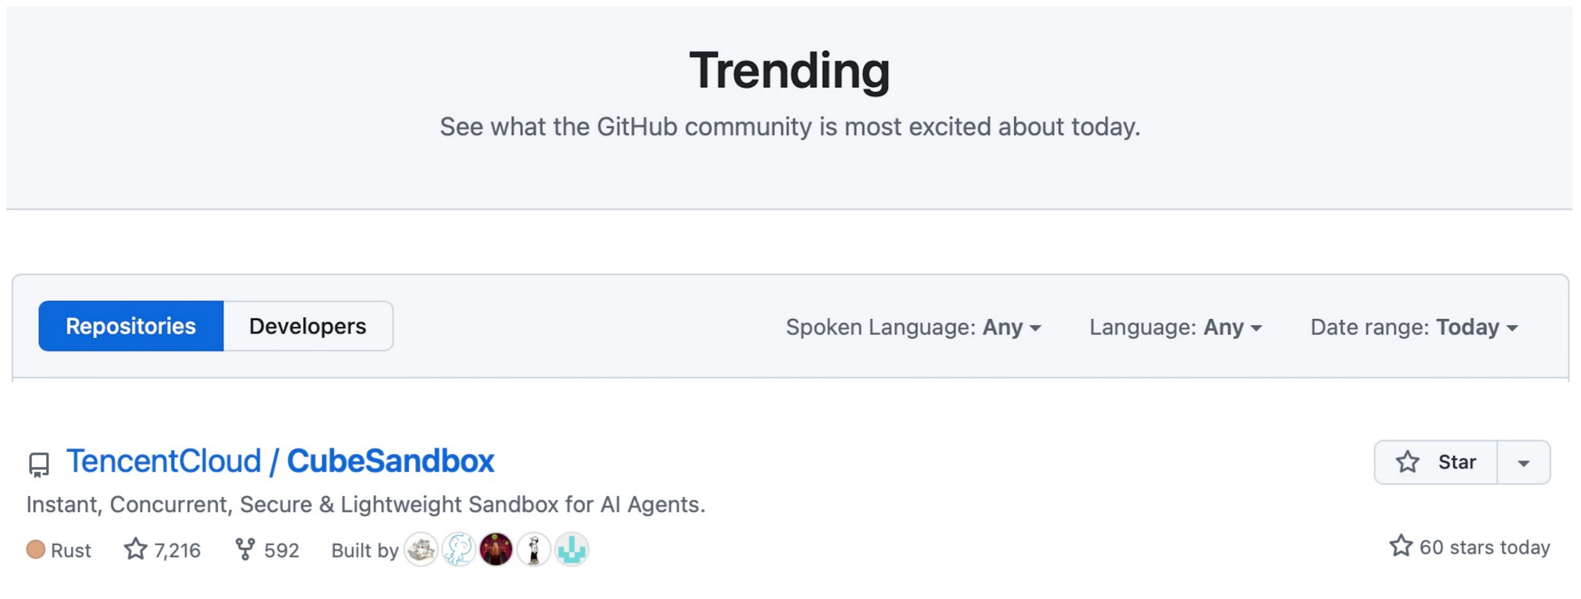Click the star icon in the Star button
This screenshot has width=1581, height=599.
(x=1407, y=462)
